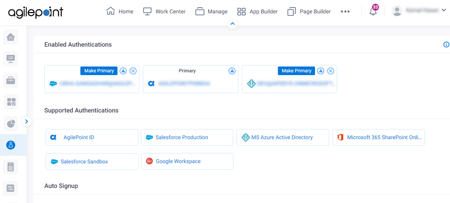450x203 pixels.
Task: Click the Primary label on middle card
Action: 187,71
